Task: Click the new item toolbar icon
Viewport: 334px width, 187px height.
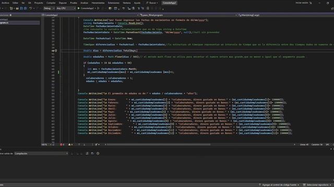Action: coord(11,8)
